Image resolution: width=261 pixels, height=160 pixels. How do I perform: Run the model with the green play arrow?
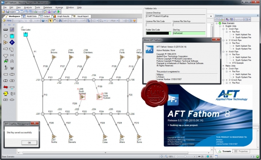tap(59, 12)
